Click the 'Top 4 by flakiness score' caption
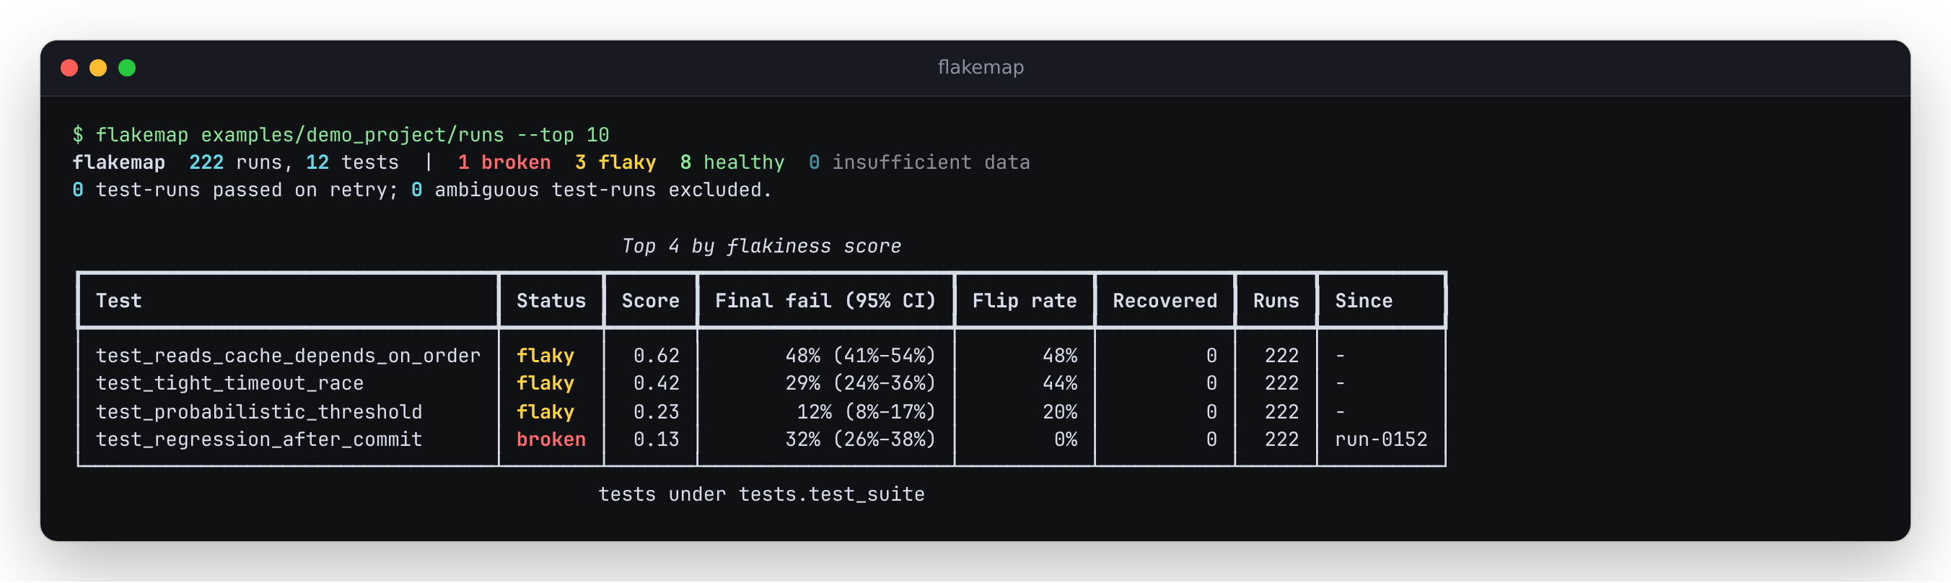The width and height of the screenshot is (1951, 583). click(x=761, y=246)
